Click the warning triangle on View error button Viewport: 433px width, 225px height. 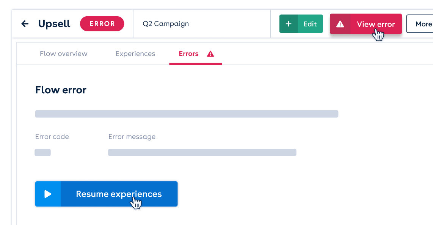click(x=340, y=24)
